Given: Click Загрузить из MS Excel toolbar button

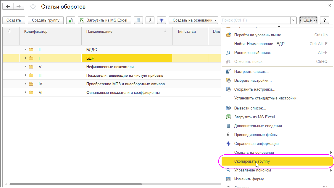Looking at the screenshot, I should [x=104, y=20].
